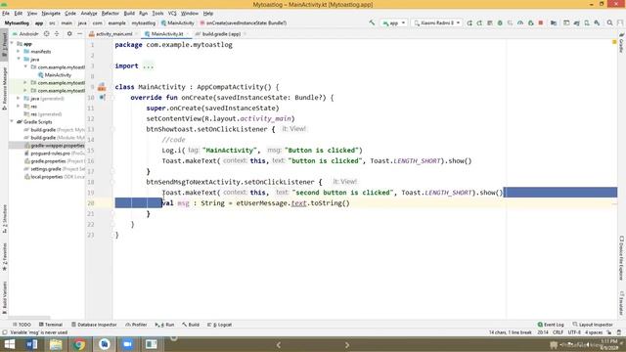Click the Attach Debugger to process icon
The image size is (626, 352).
pyautogui.click(x=530, y=22)
